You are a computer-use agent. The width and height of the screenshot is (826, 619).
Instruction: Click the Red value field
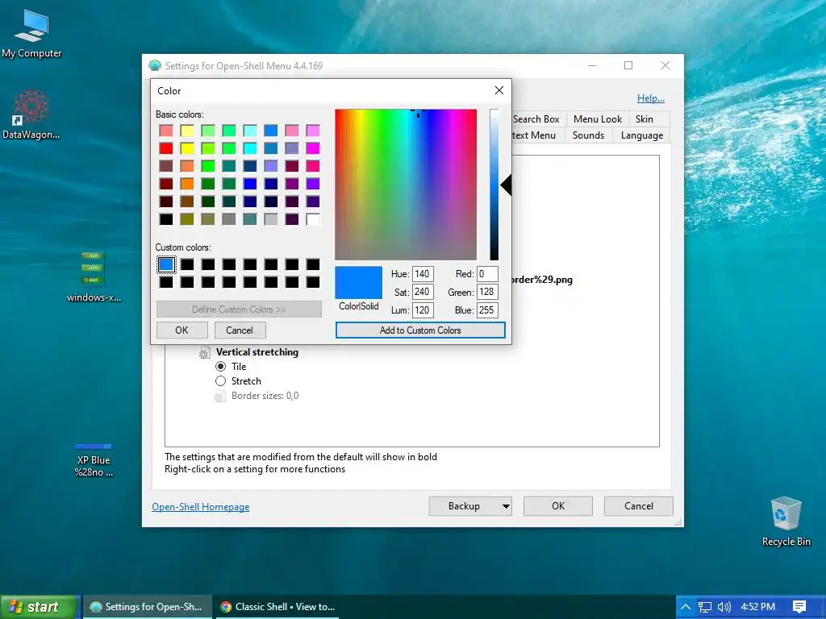[487, 274]
